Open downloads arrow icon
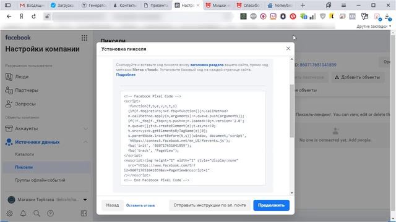 tap(387, 17)
